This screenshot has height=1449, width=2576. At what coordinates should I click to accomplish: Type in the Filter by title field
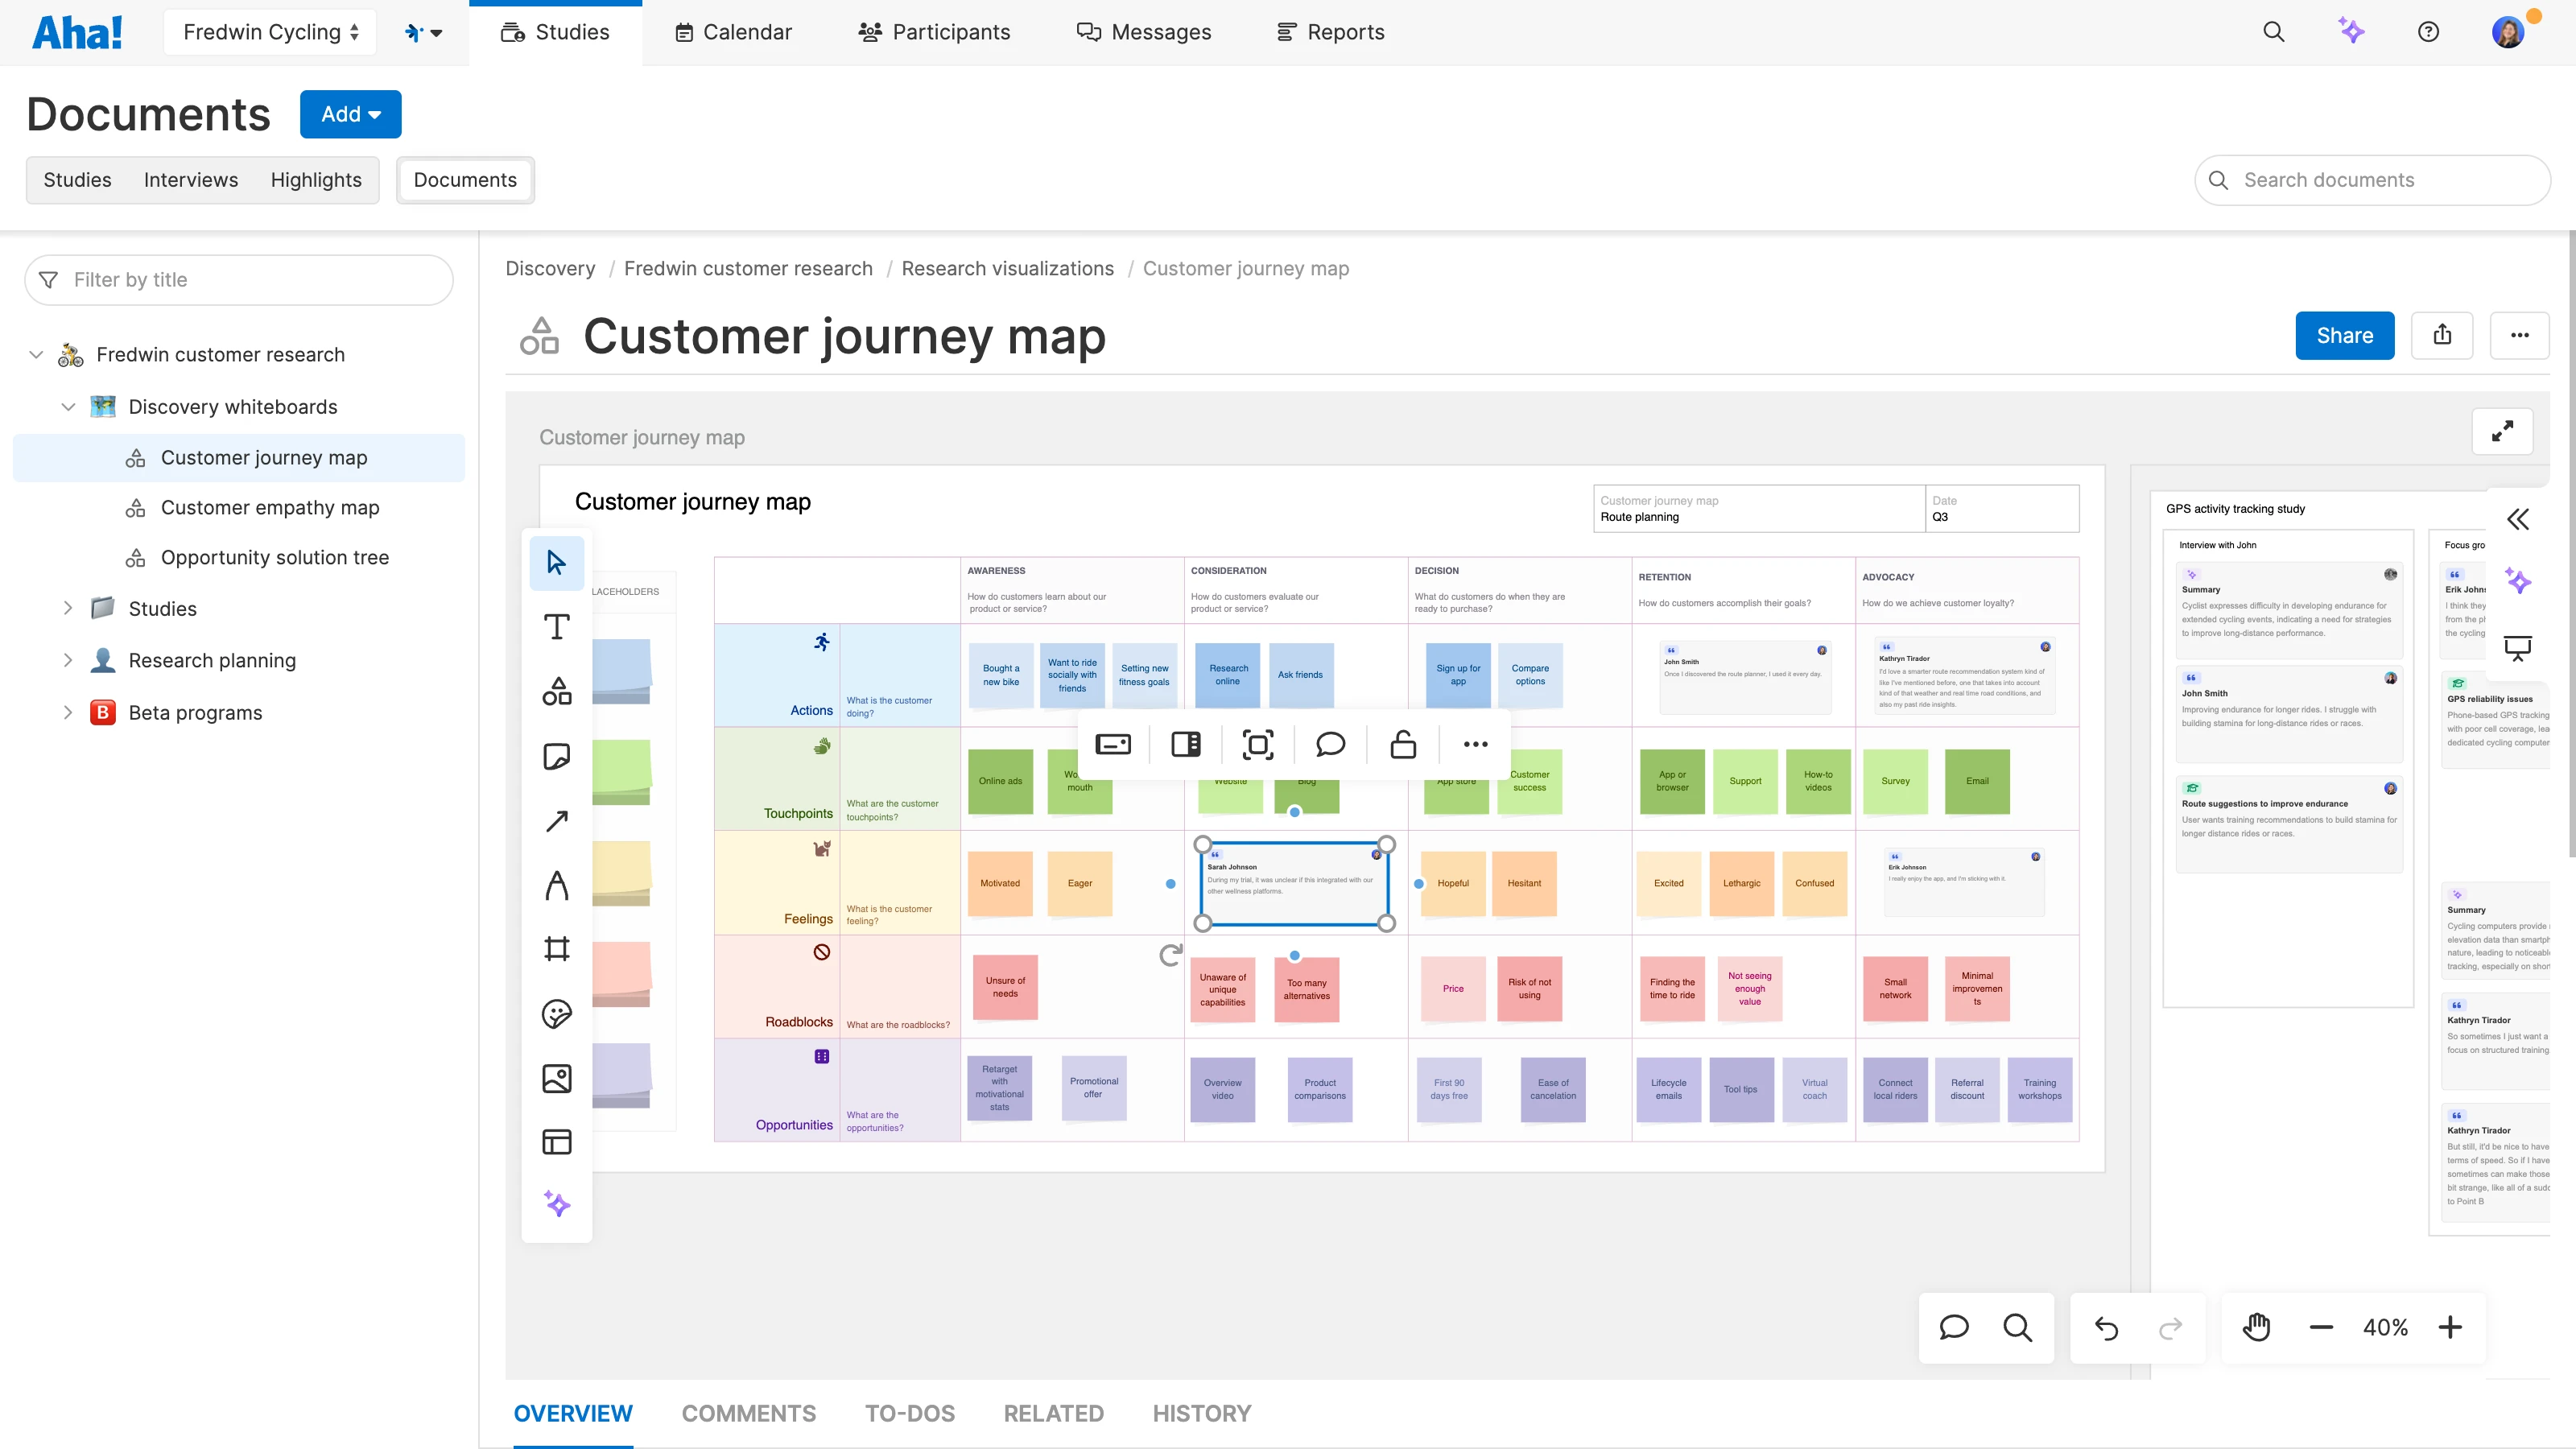(239, 279)
